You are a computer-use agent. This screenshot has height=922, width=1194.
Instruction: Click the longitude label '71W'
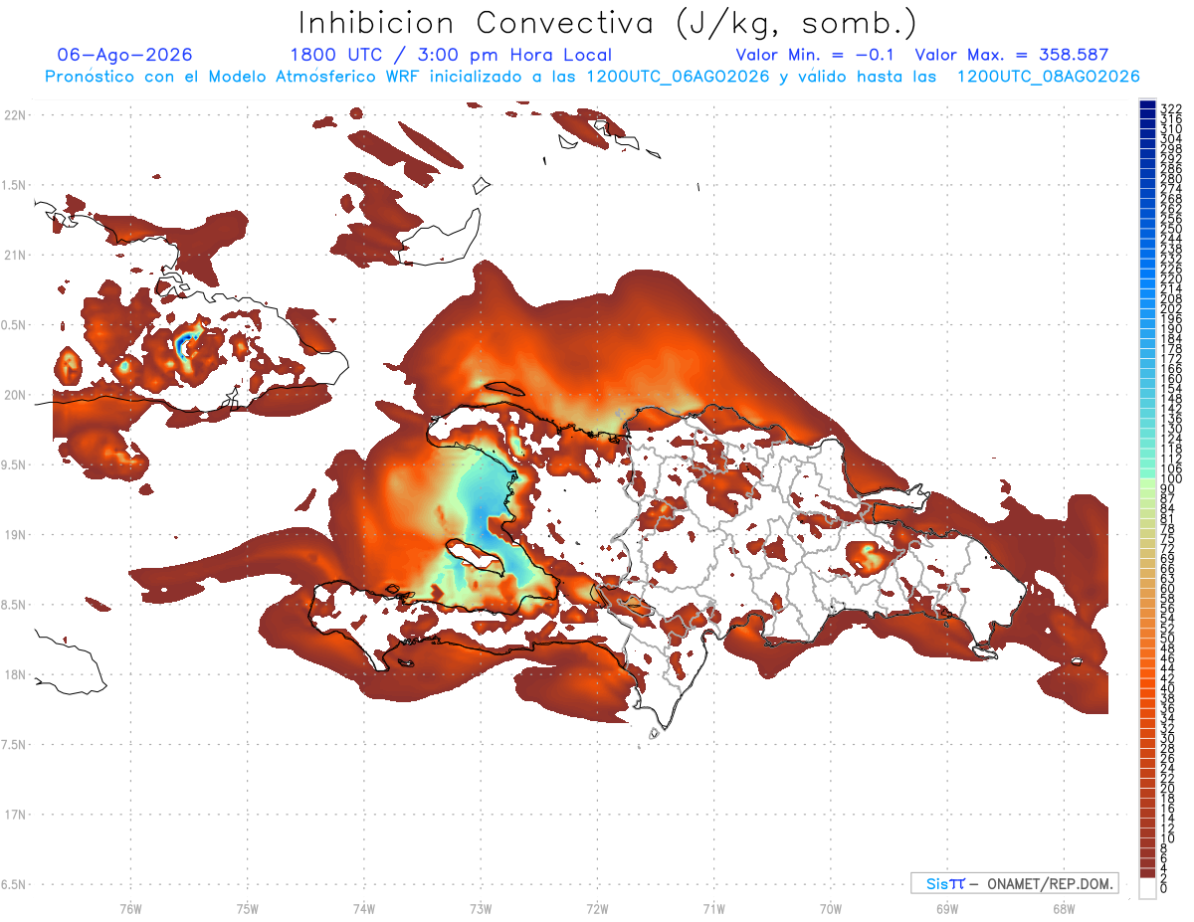coord(713,907)
